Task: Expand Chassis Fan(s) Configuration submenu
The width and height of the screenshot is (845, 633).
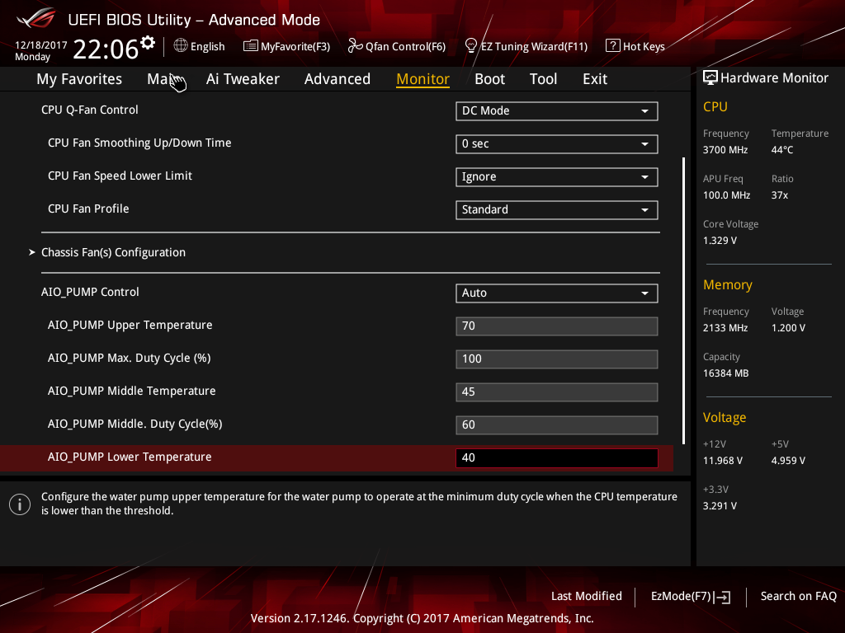Action: (x=113, y=252)
